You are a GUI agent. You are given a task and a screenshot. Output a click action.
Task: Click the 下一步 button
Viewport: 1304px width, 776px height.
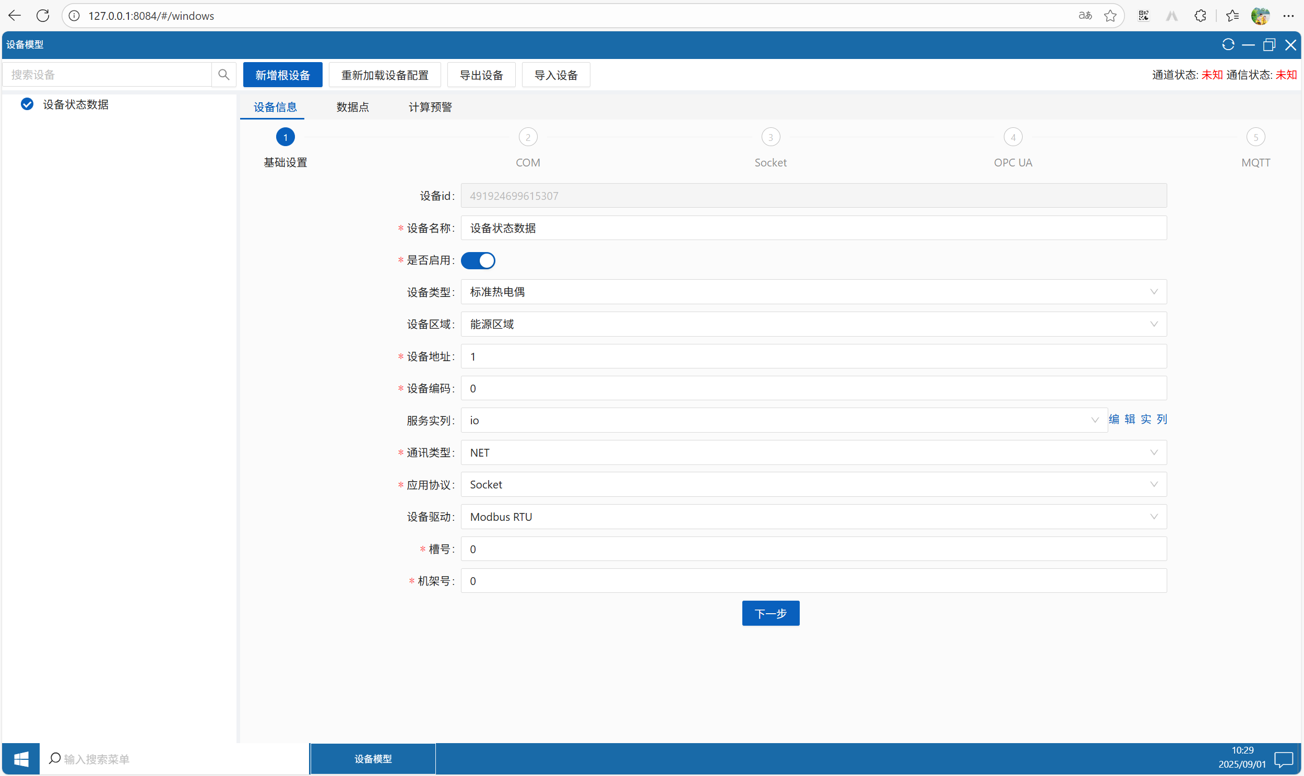click(x=770, y=613)
